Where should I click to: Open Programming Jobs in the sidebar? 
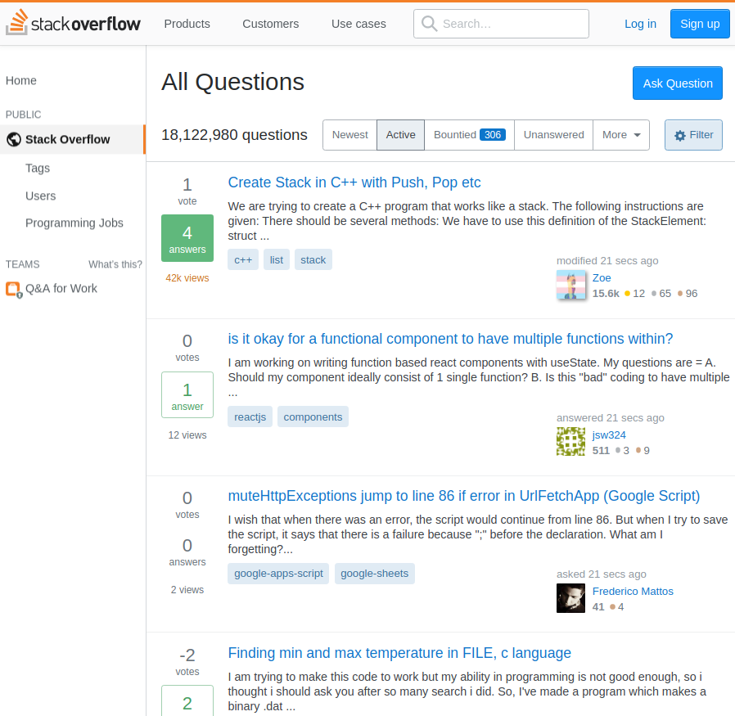[x=74, y=223]
